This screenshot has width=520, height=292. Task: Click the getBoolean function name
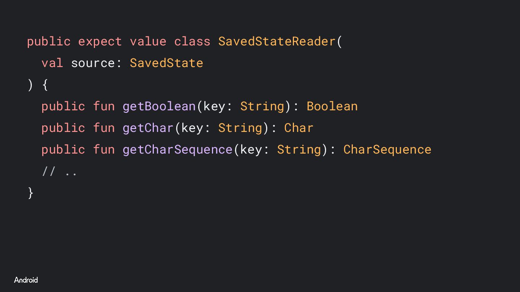click(159, 106)
